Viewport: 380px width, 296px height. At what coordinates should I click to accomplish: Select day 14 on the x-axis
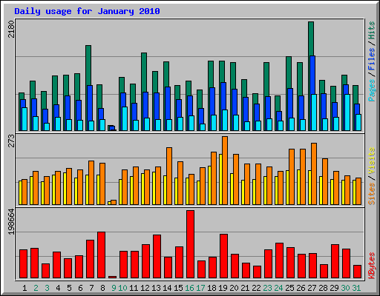(x=167, y=288)
